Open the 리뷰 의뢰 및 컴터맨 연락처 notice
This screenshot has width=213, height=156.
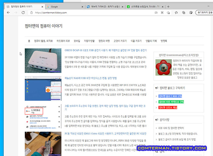171,128
